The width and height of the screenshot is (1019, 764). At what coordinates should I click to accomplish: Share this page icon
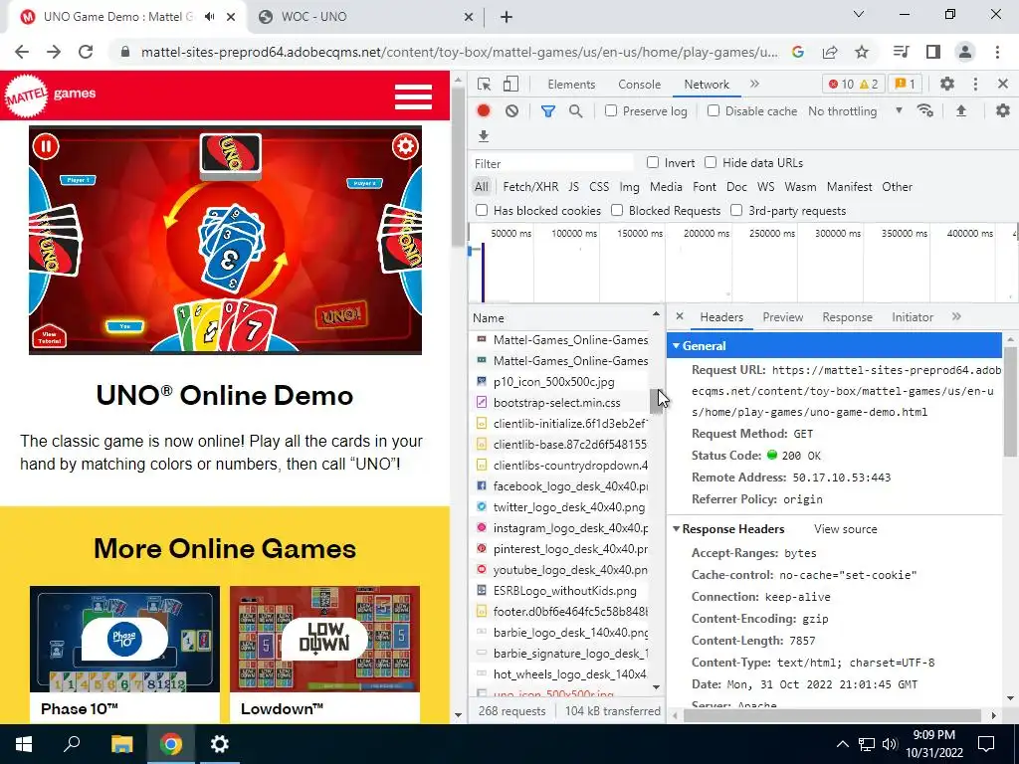830,52
